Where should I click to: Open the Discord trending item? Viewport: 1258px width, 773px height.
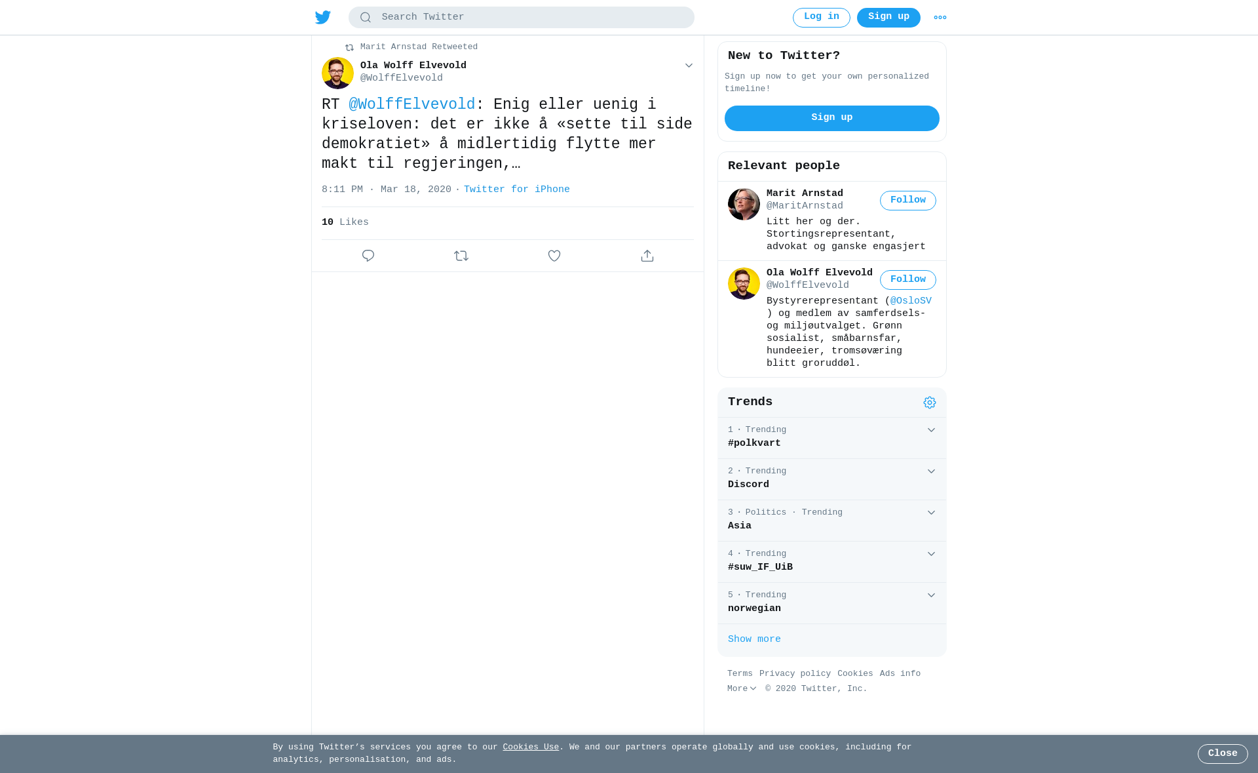[832, 479]
